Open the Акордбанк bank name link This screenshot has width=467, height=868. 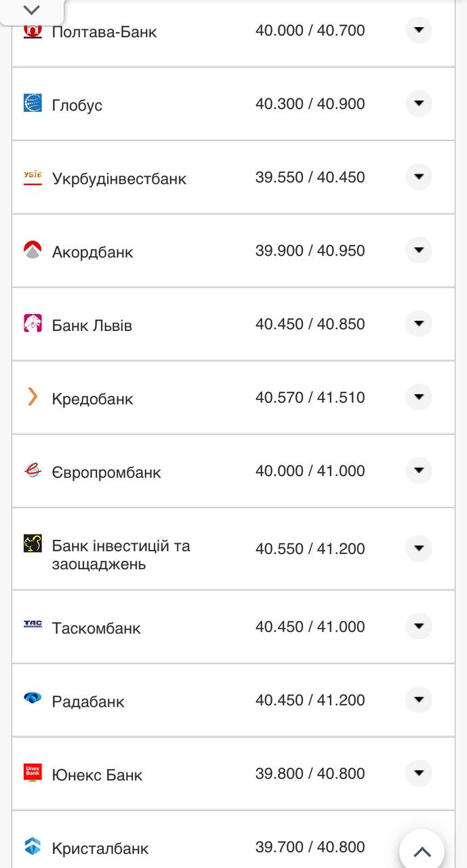pos(92,252)
